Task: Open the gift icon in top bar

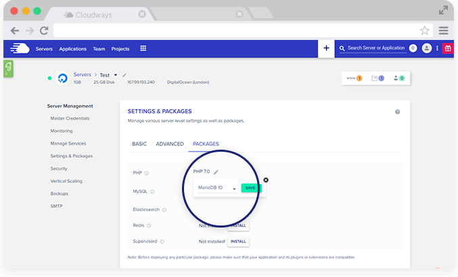Action: coord(448,48)
